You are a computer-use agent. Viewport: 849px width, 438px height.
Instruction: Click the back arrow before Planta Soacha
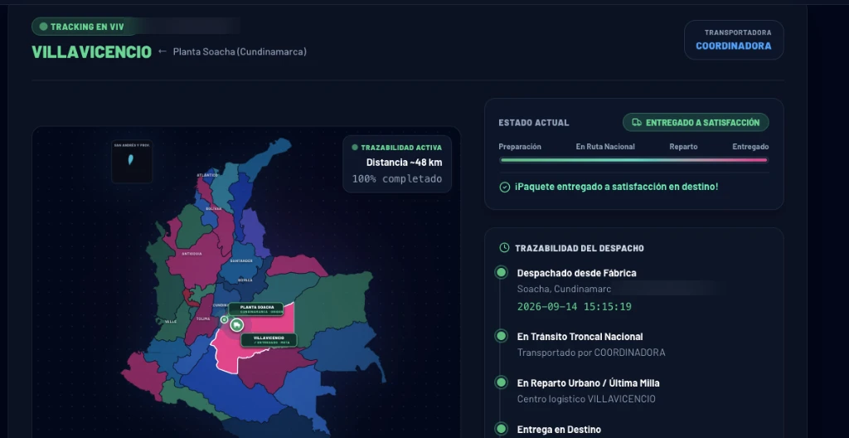click(162, 51)
